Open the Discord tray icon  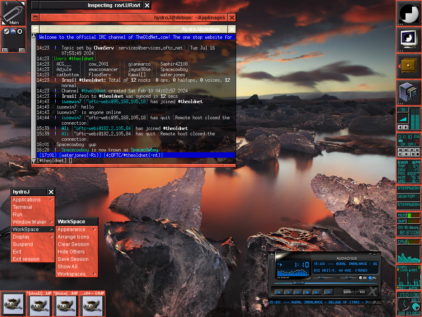click(13, 31)
